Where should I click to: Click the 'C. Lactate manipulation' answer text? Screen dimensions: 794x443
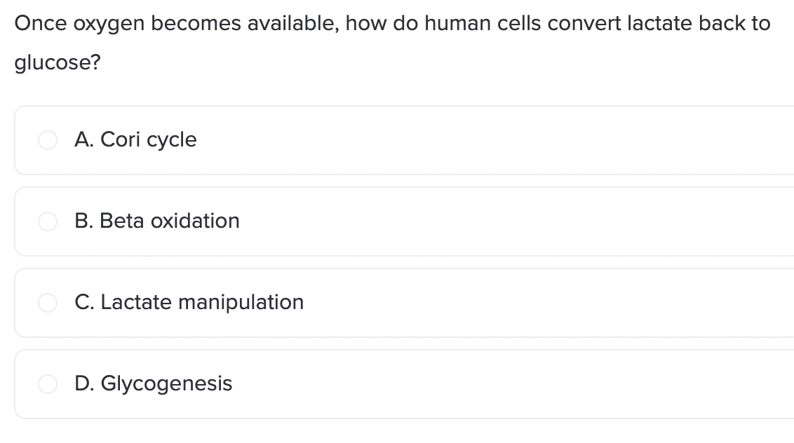(189, 302)
